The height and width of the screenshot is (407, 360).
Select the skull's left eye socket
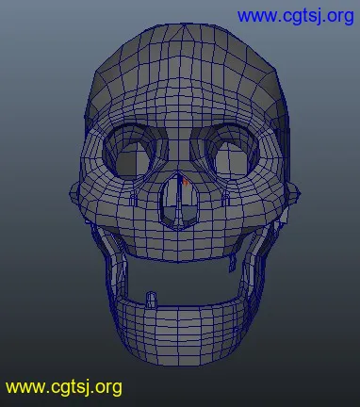(129, 153)
